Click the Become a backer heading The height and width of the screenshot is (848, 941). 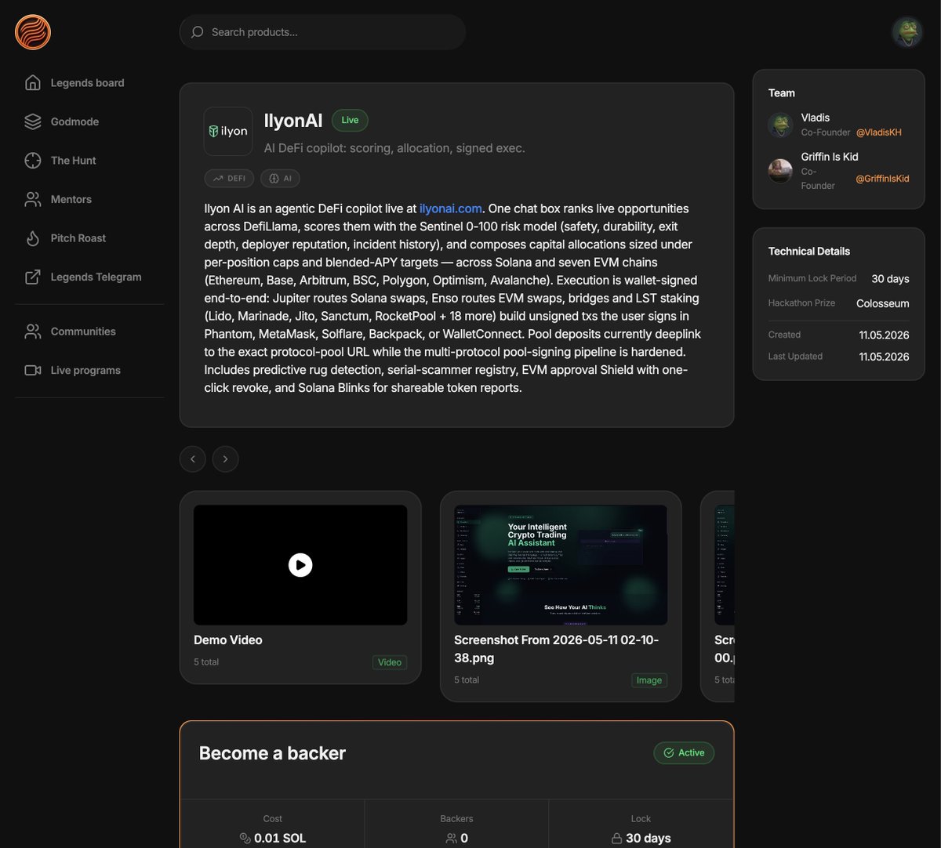pyautogui.click(x=272, y=753)
